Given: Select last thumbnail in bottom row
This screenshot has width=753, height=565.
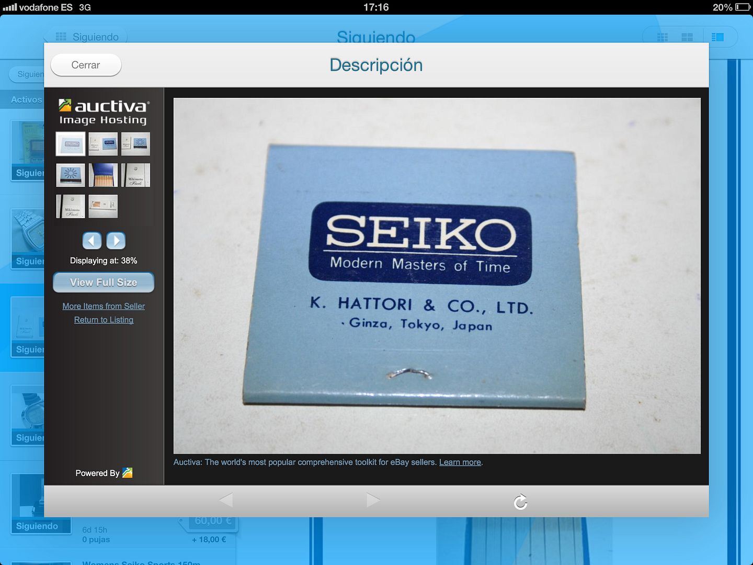Looking at the screenshot, I should tap(103, 206).
